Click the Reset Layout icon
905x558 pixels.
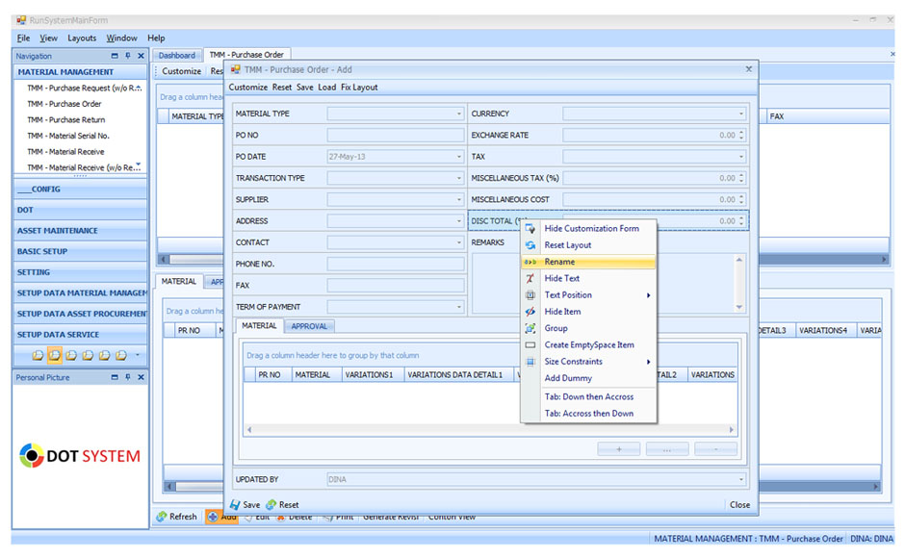[x=530, y=245]
